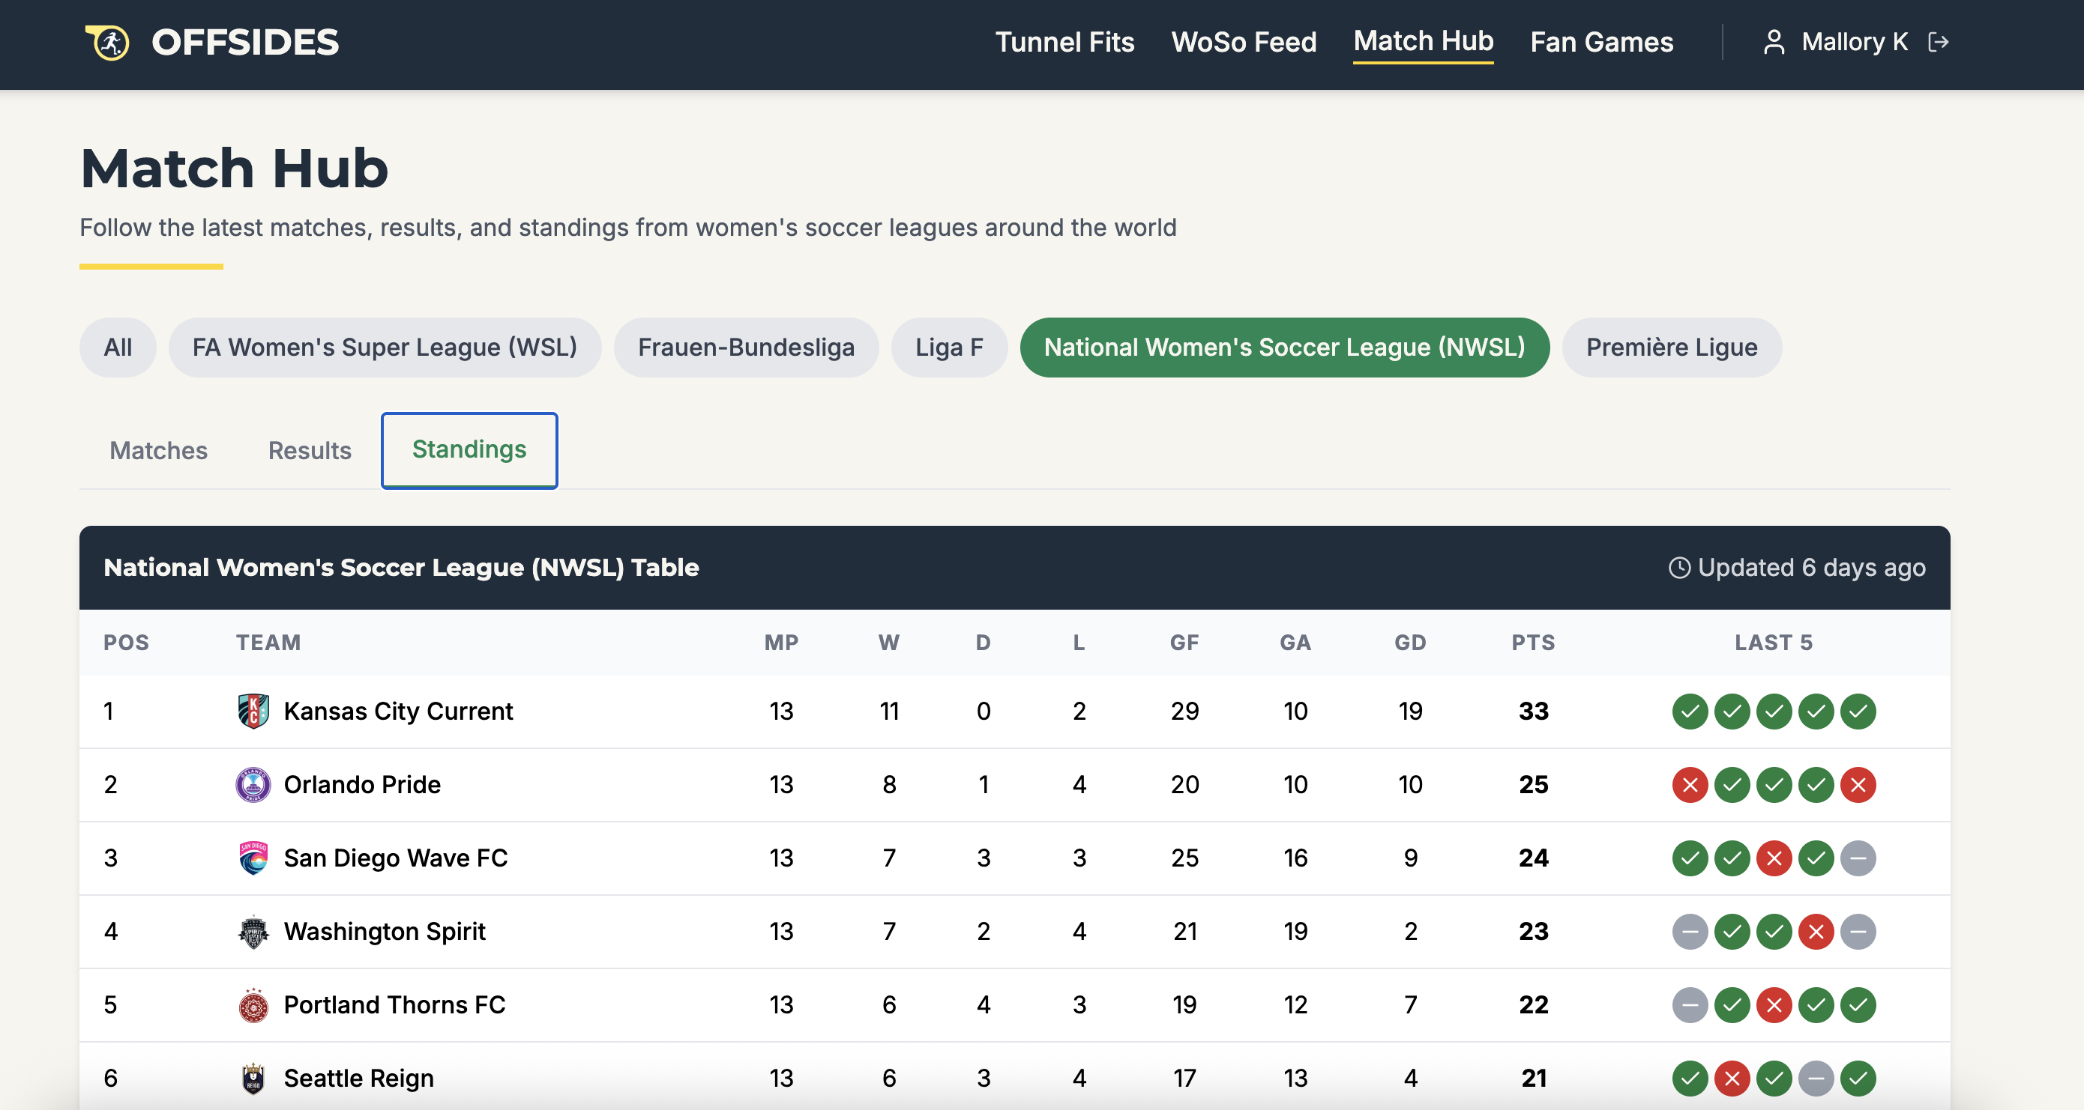Viewport: 2084px width, 1110px height.
Task: Click the PTS column header
Action: (1532, 643)
